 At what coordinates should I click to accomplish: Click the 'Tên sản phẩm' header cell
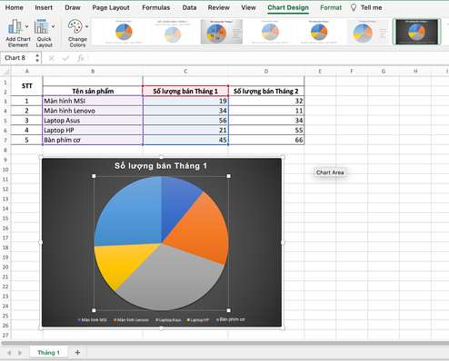point(93,91)
